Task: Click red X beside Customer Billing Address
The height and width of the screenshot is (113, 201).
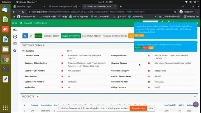Action: (62, 63)
